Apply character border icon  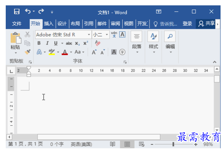tap(122, 34)
